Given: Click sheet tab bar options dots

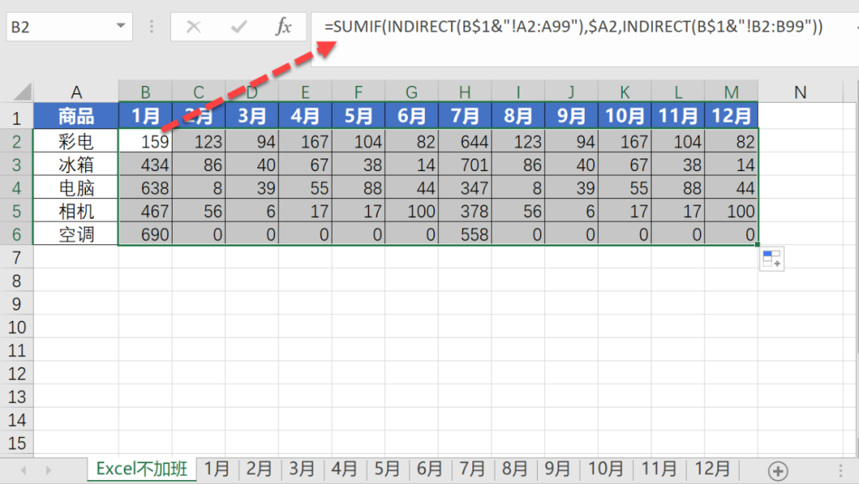Looking at the screenshot, I should click(x=841, y=470).
